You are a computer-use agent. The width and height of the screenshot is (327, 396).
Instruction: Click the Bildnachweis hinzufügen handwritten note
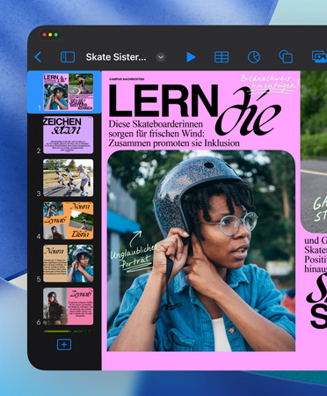[270, 84]
